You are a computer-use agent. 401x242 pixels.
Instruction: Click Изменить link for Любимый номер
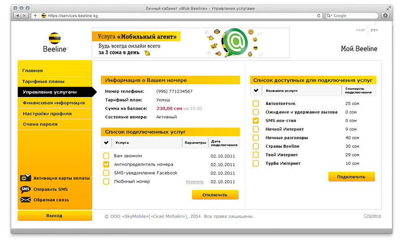pyautogui.click(x=195, y=182)
